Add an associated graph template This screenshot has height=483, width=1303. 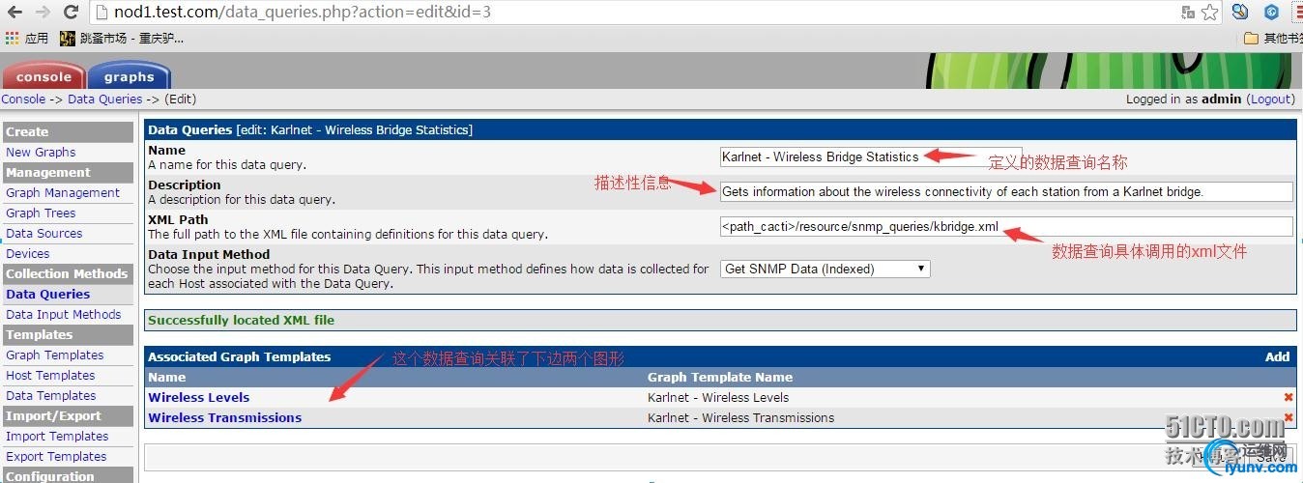(x=1277, y=356)
